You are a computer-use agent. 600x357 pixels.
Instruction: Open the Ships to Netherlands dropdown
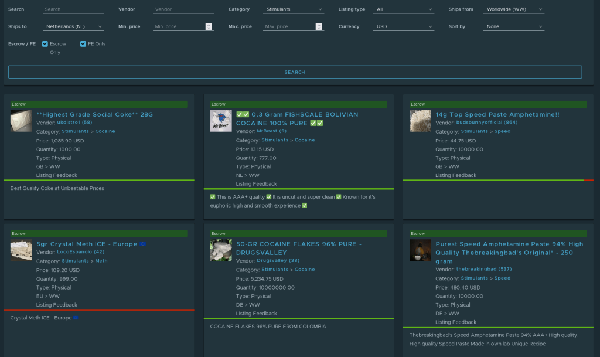coord(73,26)
